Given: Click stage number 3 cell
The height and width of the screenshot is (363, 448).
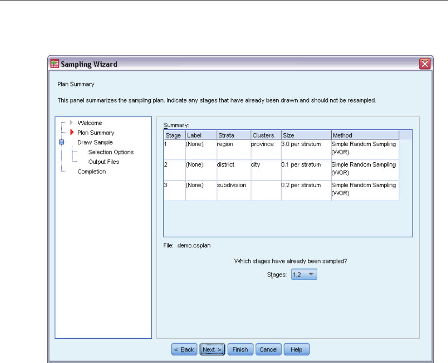Looking at the screenshot, I should click(175, 190).
